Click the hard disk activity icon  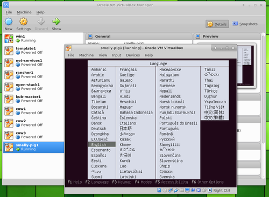pos(159,190)
